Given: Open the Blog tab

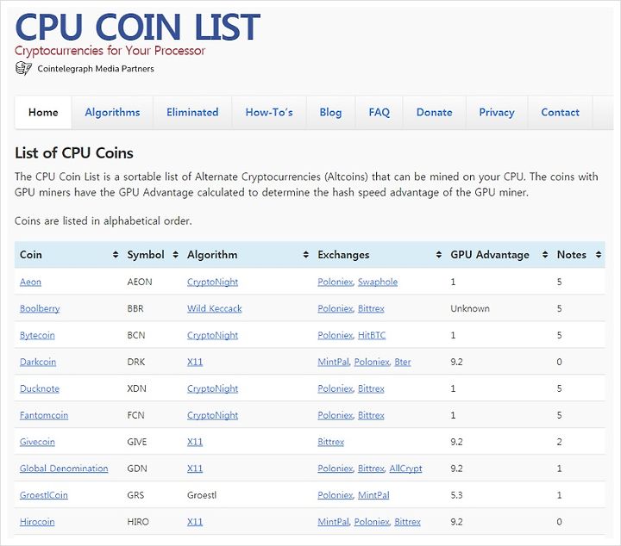Looking at the screenshot, I should click(330, 113).
